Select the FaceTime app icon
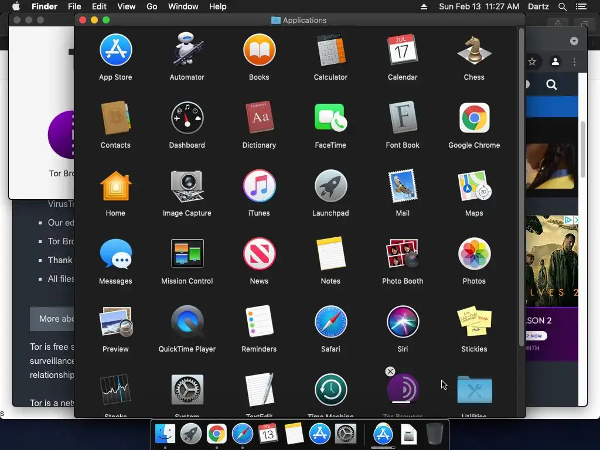 point(330,117)
